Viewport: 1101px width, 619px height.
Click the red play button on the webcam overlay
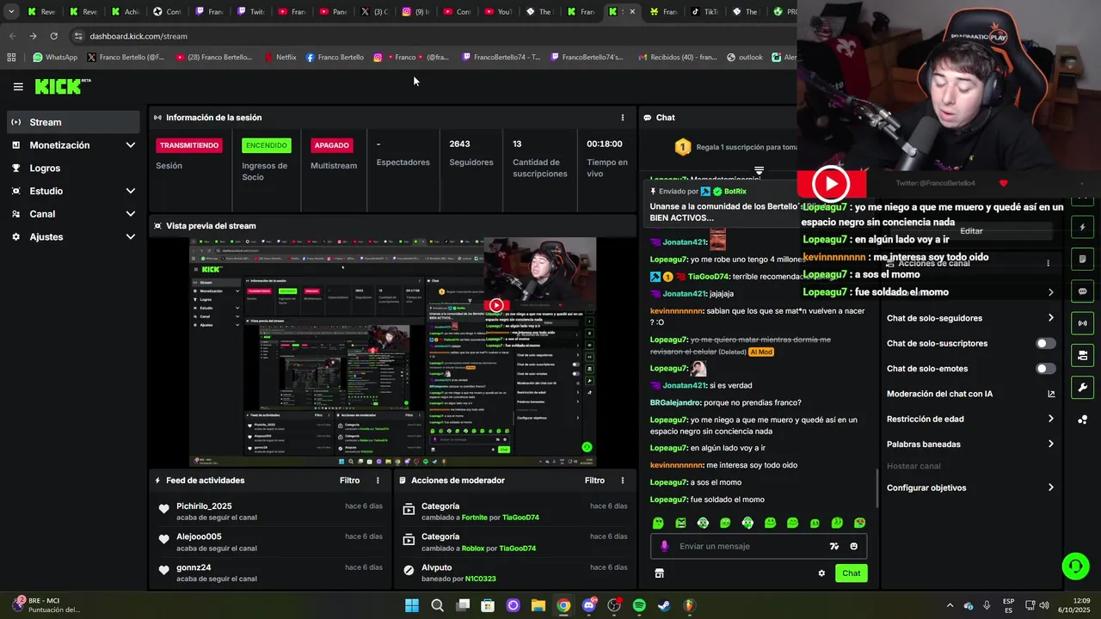tap(831, 183)
